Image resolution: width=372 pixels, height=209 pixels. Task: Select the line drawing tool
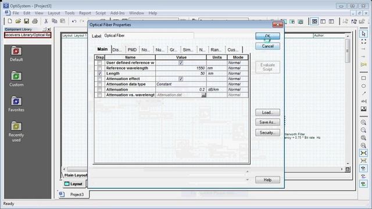pyautogui.click(x=363, y=93)
